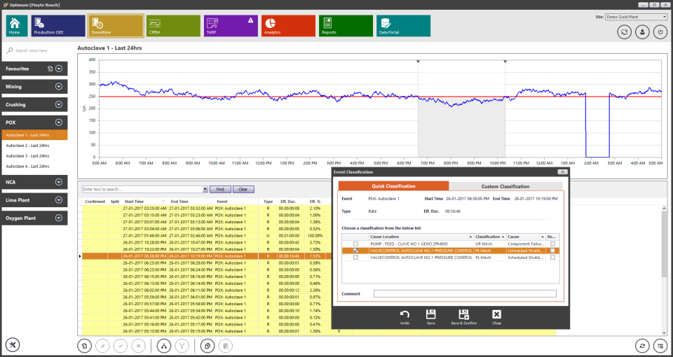The image size is (673, 357).
Task: Switch to Custom Classification tab
Action: (505, 186)
